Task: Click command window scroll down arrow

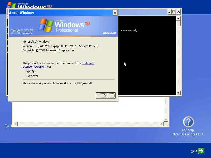Action: pos(178,93)
